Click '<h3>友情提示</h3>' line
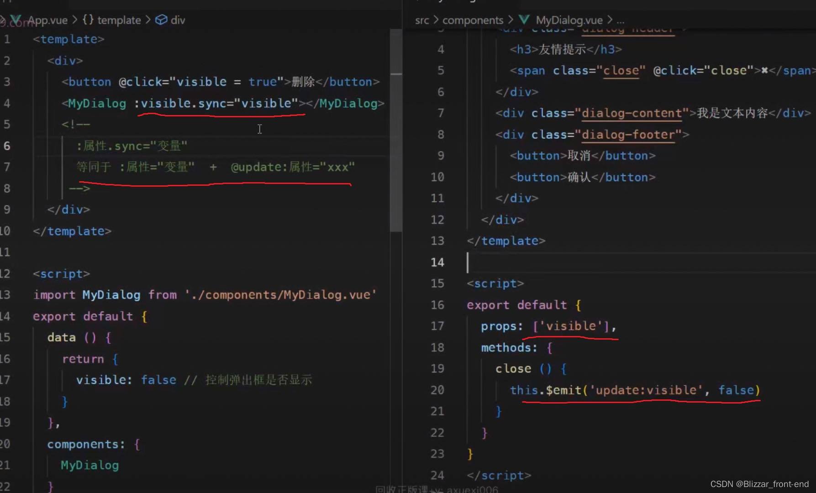The image size is (816, 493). click(x=566, y=49)
